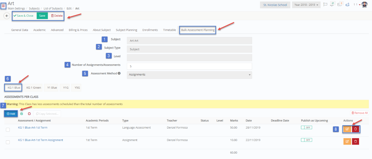Viewport: 372px width, 159px height.
Task: Click St. Nicolas School button
Action: pos(275,5)
